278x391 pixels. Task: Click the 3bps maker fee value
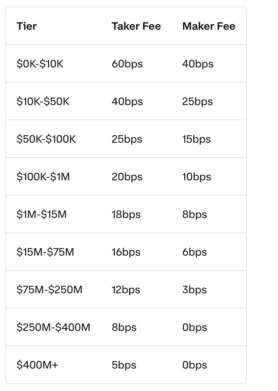(195, 290)
